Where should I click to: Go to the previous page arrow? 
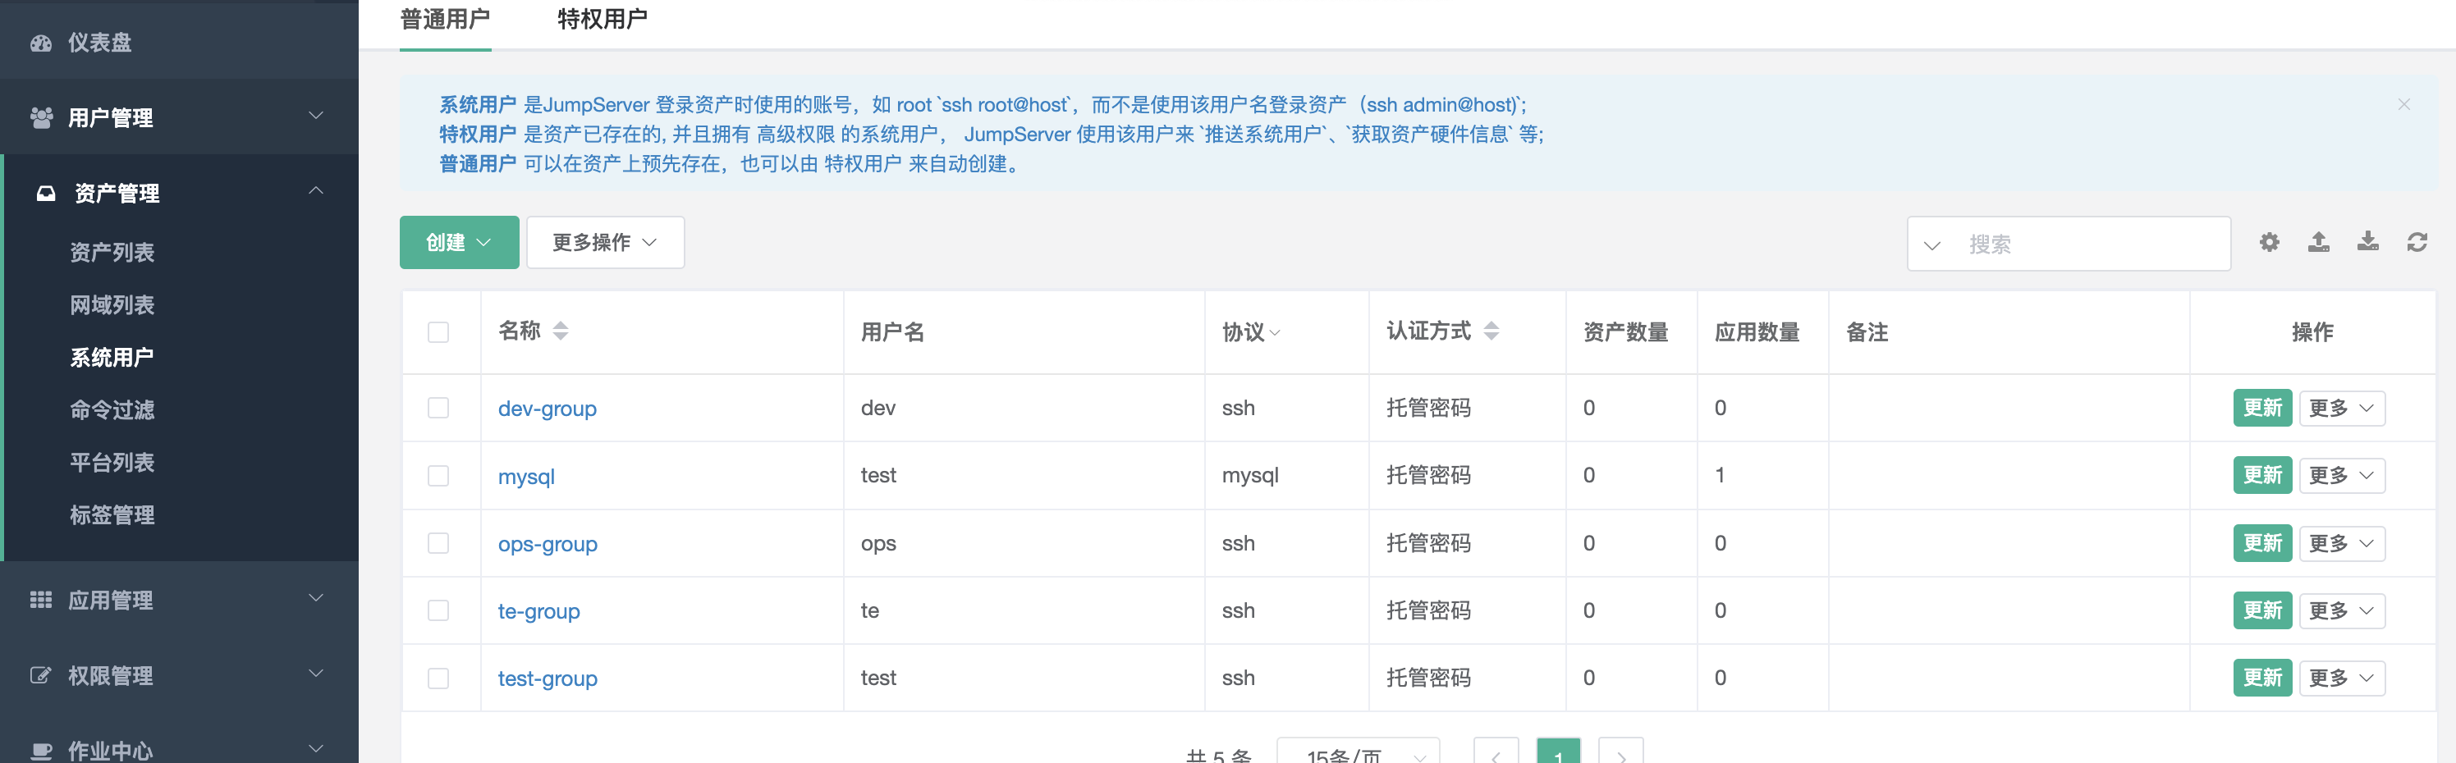point(1495,751)
